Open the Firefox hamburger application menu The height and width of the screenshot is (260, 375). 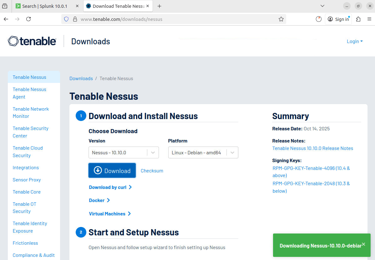369,19
